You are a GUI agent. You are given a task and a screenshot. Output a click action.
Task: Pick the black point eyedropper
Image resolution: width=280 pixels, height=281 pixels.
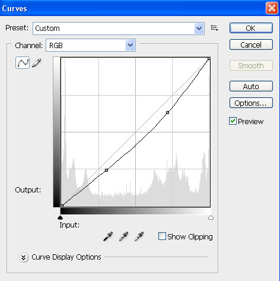(108, 236)
